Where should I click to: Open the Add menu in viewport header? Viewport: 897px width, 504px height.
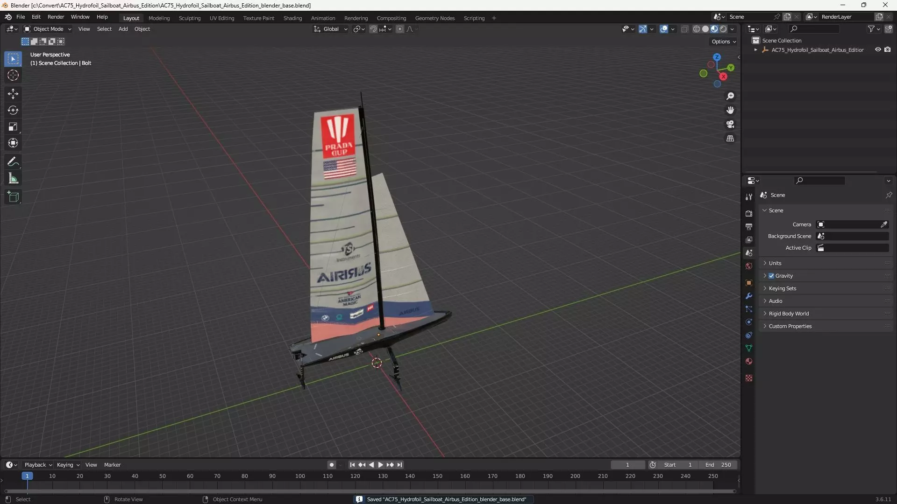point(123,29)
